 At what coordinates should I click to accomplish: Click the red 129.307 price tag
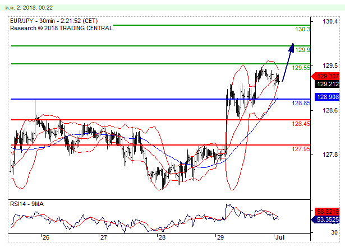tap(326, 76)
